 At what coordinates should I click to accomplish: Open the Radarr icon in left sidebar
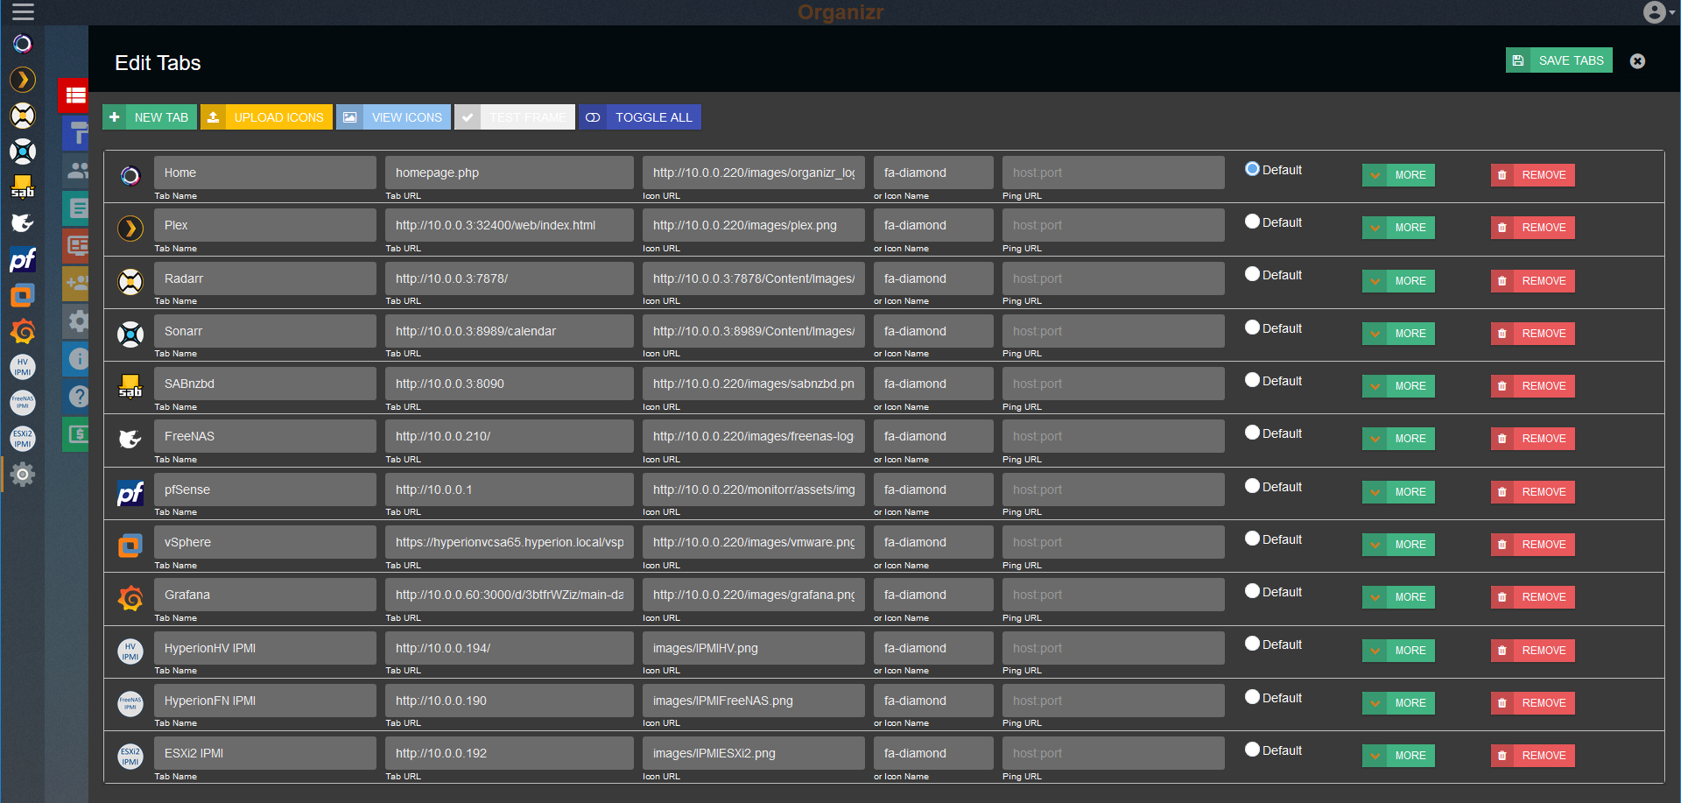click(23, 116)
